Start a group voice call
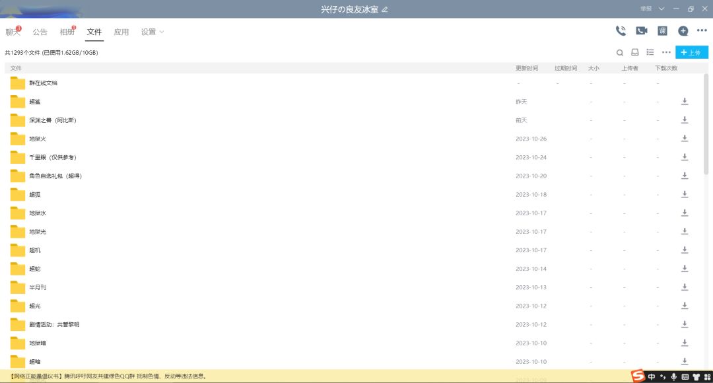Screen dimensions: 713x383 click(621, 31)
